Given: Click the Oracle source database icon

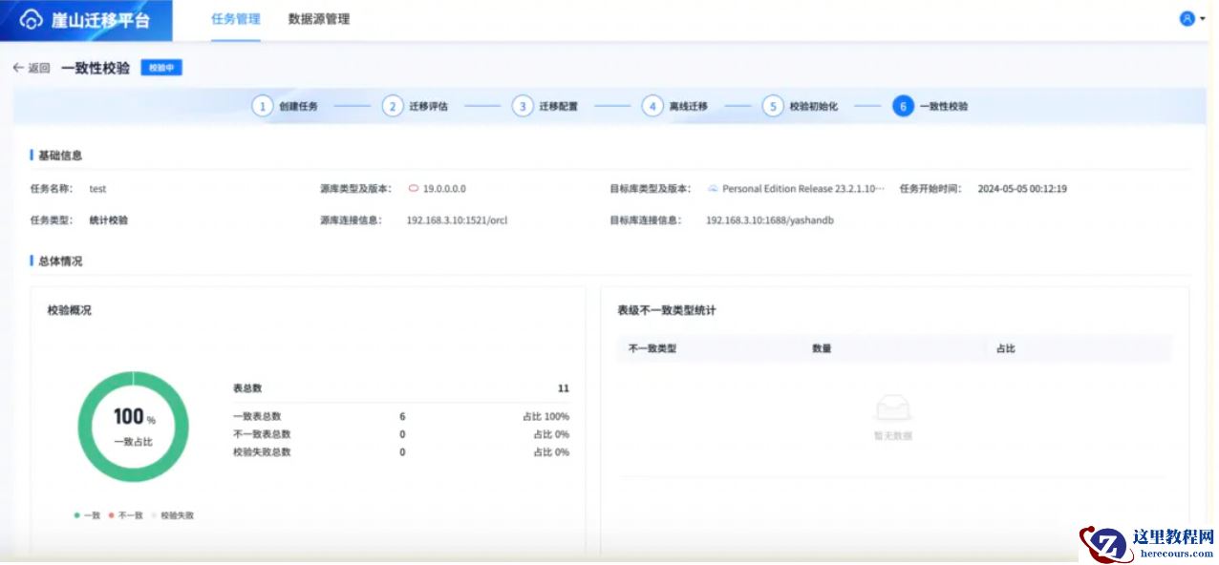Looking at the screenshot, I should pyautogui.click(x=414, y=189).
